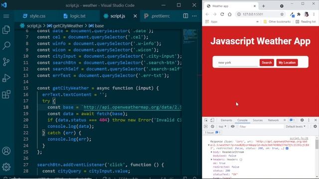This screenshot has height=179, width=319.
Task: Close the DevTools panel
Action: pyautogui.click(x=316, y=120)
